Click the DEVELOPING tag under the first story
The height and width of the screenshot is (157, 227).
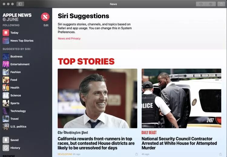pos(65,154)
